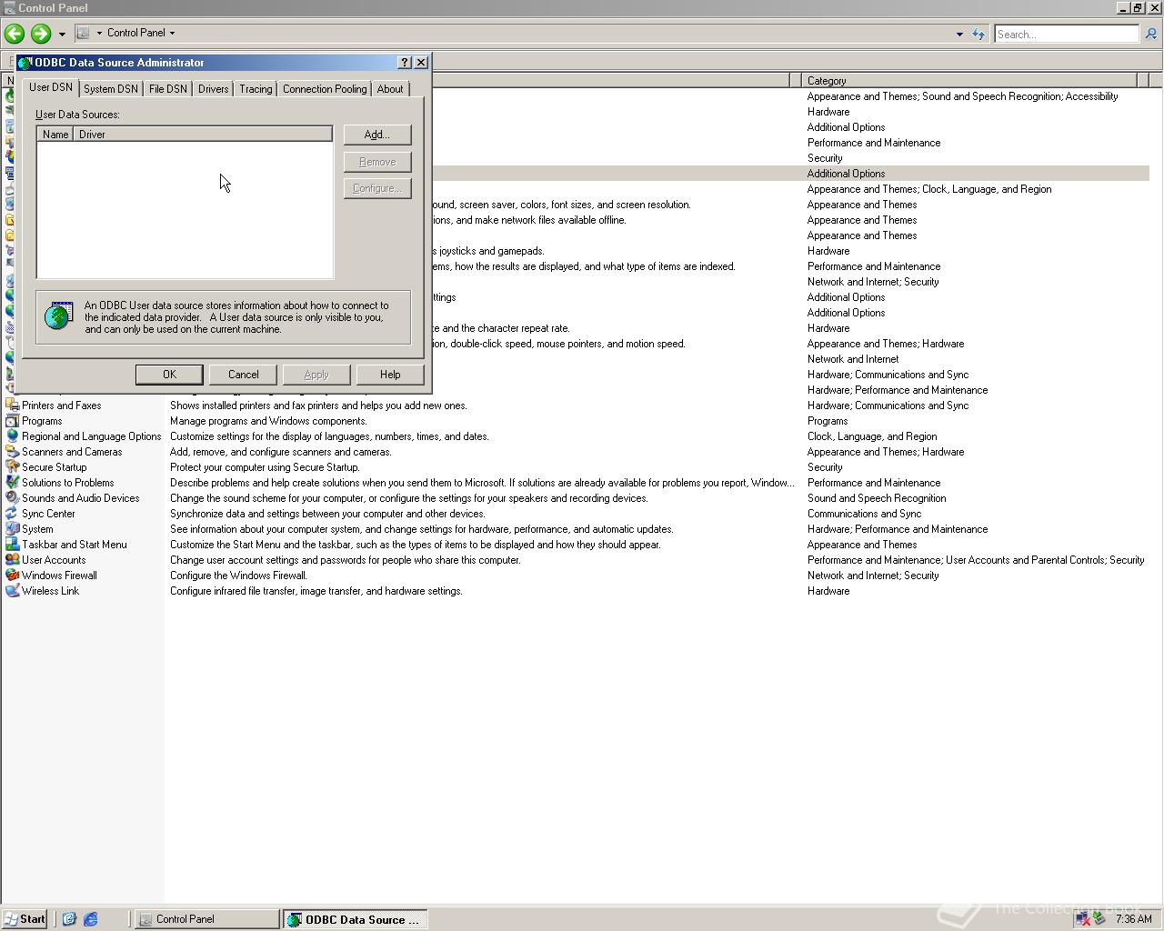The width and height of the screenshot is (1164, 931).
Task: Click the ODBC globe info icon
Action: pyautogui.click(x=58, y=316)
